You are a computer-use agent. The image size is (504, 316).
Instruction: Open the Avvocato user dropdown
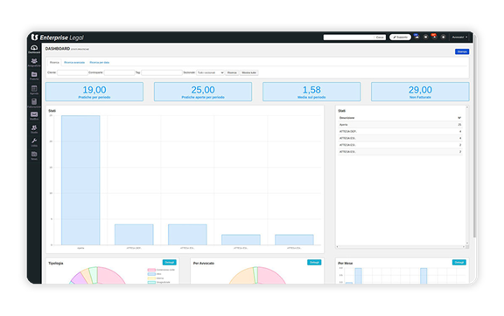pyautogui.click(x=459, y=38)
